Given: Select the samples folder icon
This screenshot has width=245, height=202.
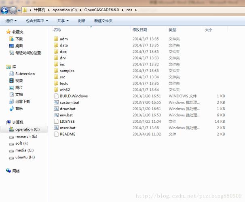Looking at the screenshot, I should pyautogui.click(x=56, y=71).
